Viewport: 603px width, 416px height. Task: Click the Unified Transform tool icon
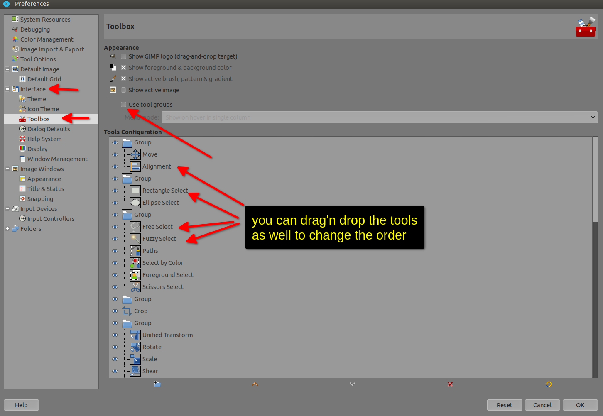pos(135,335)
